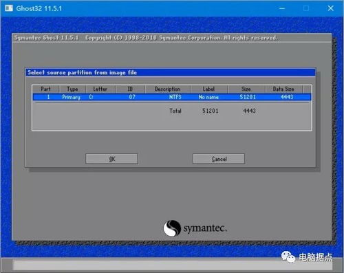Viewport: 344px width, 273px height.
Task: Click the WeChat watermark icon
Action: tap(288, 256)
